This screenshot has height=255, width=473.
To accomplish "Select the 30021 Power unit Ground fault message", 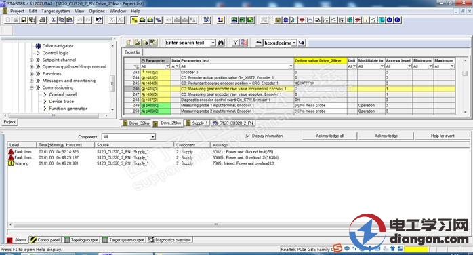I will 243,152.
